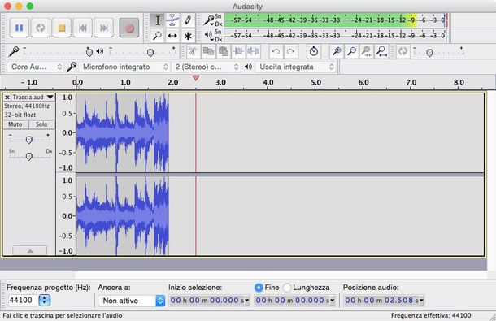The height and width of the screenshot is (321, 496).
Task: Pause the audio playback
Action: (19, 28)
